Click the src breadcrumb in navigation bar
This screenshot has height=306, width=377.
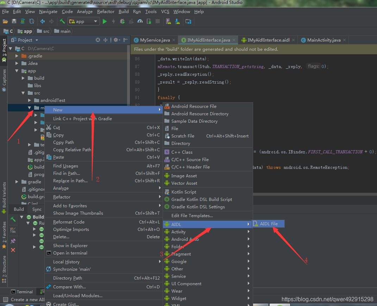click(43, 31)
